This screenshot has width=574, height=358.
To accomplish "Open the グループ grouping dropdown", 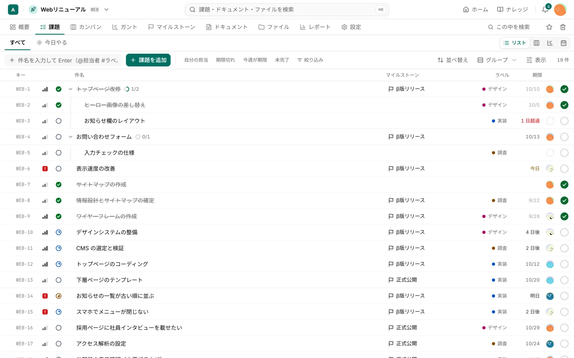I will [x=497, y=60].
